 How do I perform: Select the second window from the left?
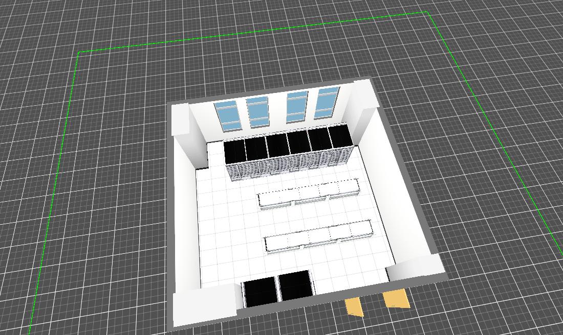[x=257, y=111]
